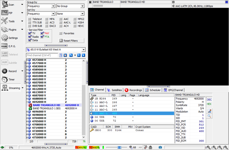This screenshot has width=229, height=150.
Task: Click the column layout icon beside Find channel
Action: (x=61, y=55)
